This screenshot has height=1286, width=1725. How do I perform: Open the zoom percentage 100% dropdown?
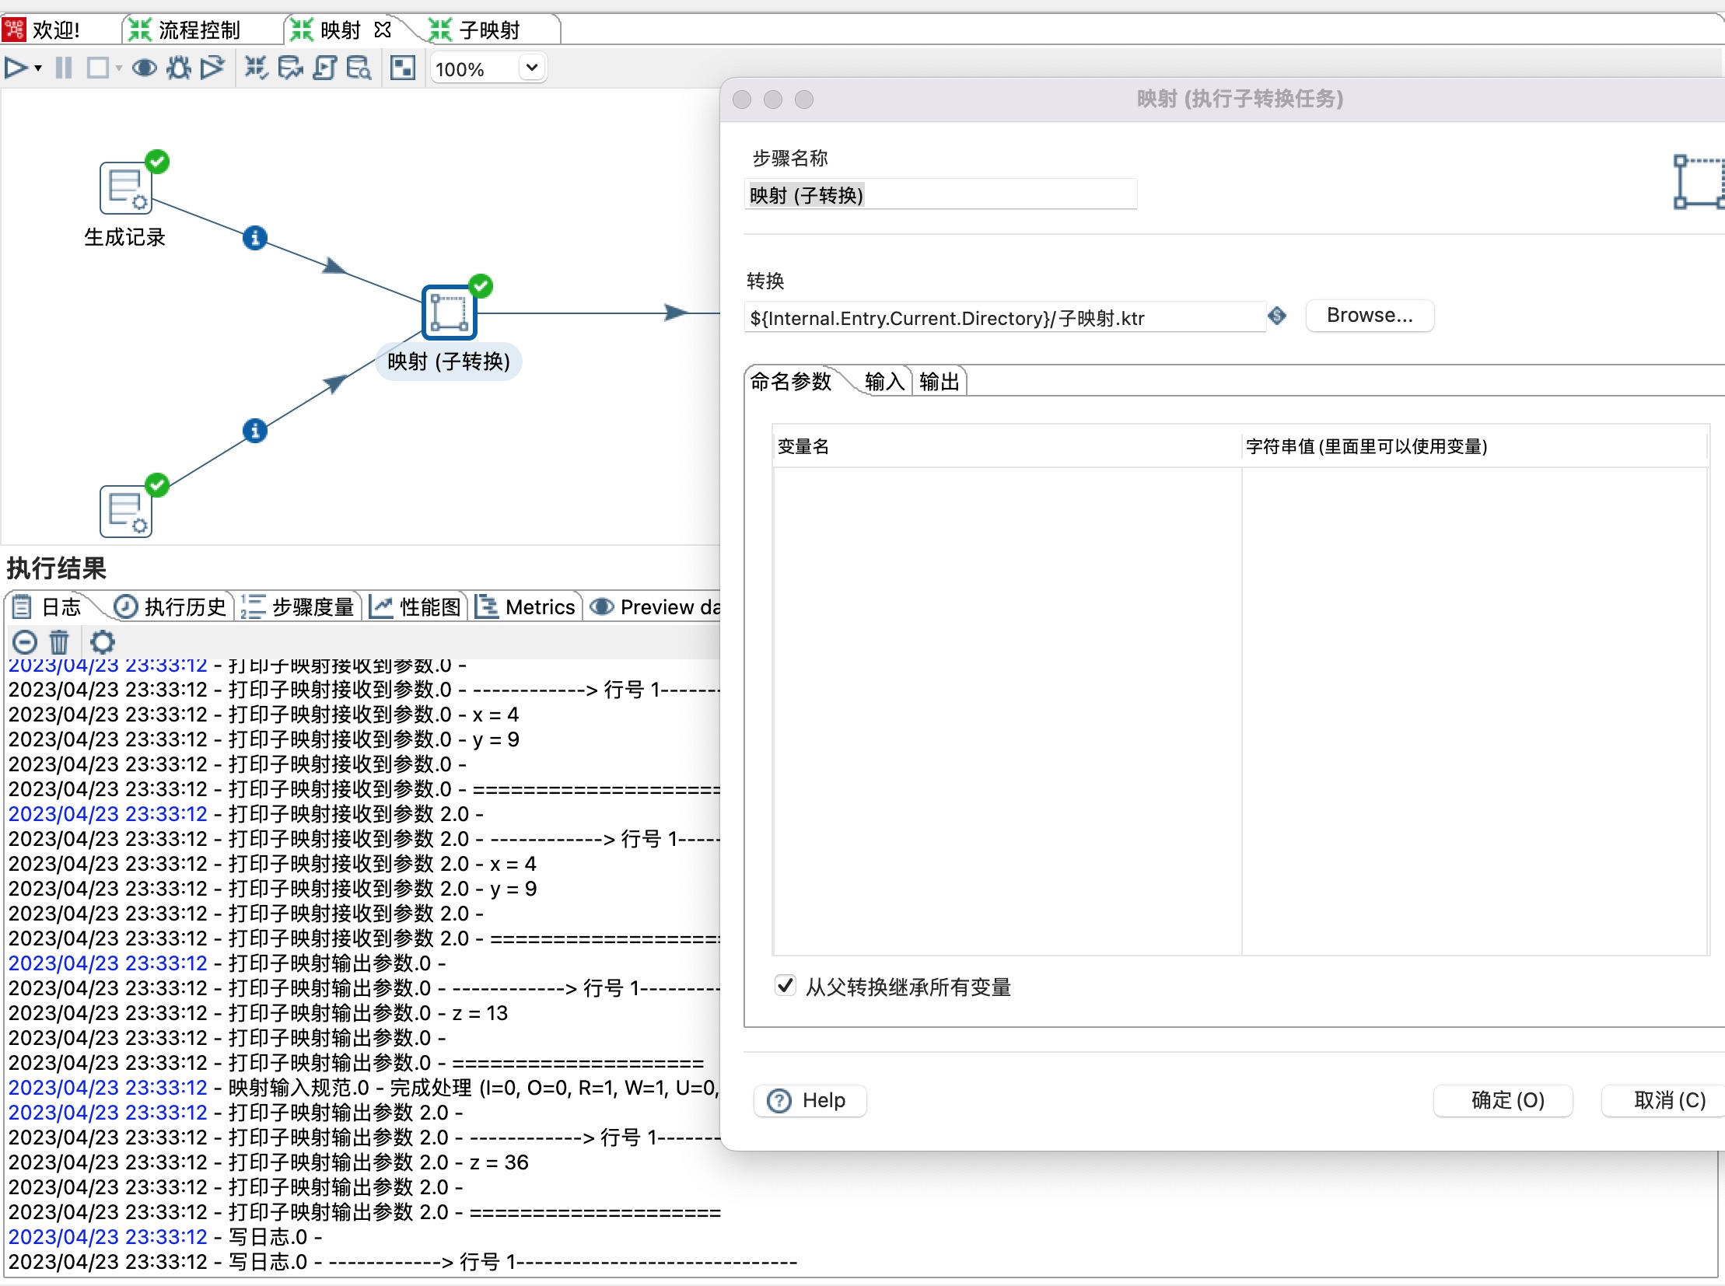(x=531, y=68)
